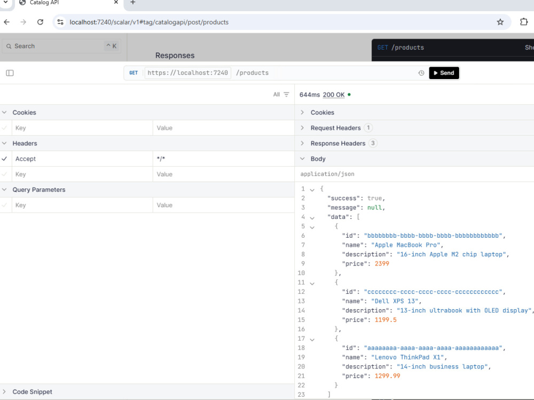This screenshot has height=400, width=534.
Task: Click the */* Accept value cell
Action: coord(223,159)
